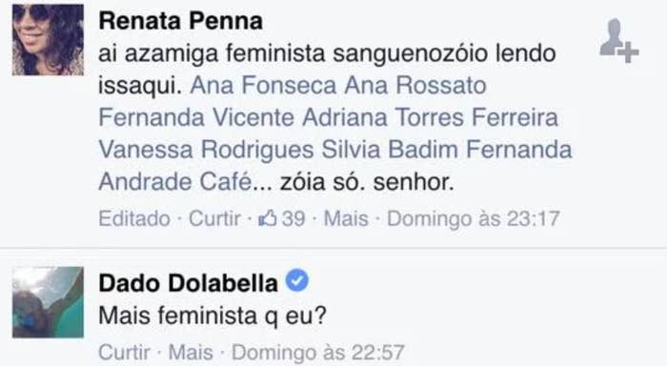
Task: View edit history via Editado
Action: (x=134, y=219)
